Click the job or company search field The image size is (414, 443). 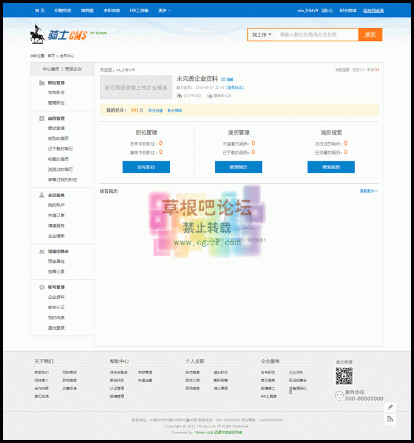coord(317,35)
